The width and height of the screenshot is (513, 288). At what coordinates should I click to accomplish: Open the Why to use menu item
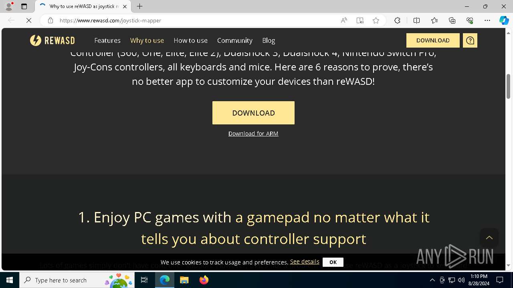(x=147, y=40)
